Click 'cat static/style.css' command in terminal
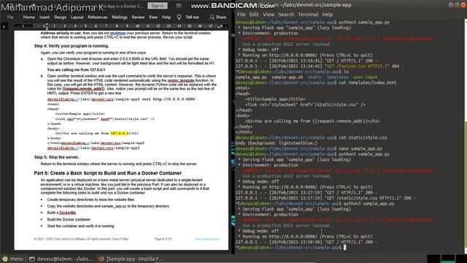 point(363,137)
